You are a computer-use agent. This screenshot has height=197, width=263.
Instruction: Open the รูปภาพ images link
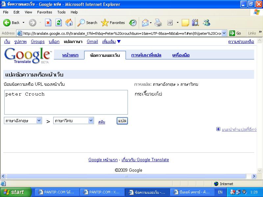pyautogui.click(x=20, y=42)
